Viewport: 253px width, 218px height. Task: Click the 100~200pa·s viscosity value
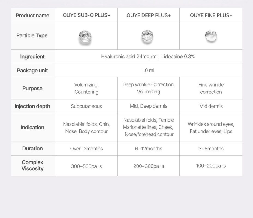click(211, 166)
